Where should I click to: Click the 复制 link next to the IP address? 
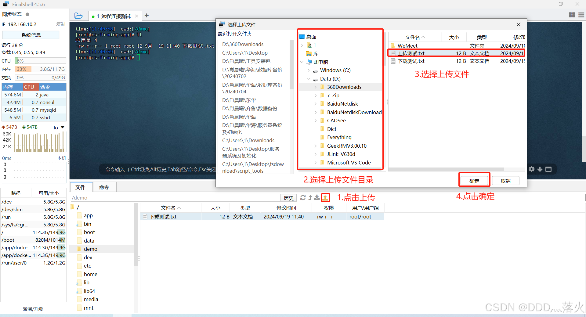[x=60, y=24]
